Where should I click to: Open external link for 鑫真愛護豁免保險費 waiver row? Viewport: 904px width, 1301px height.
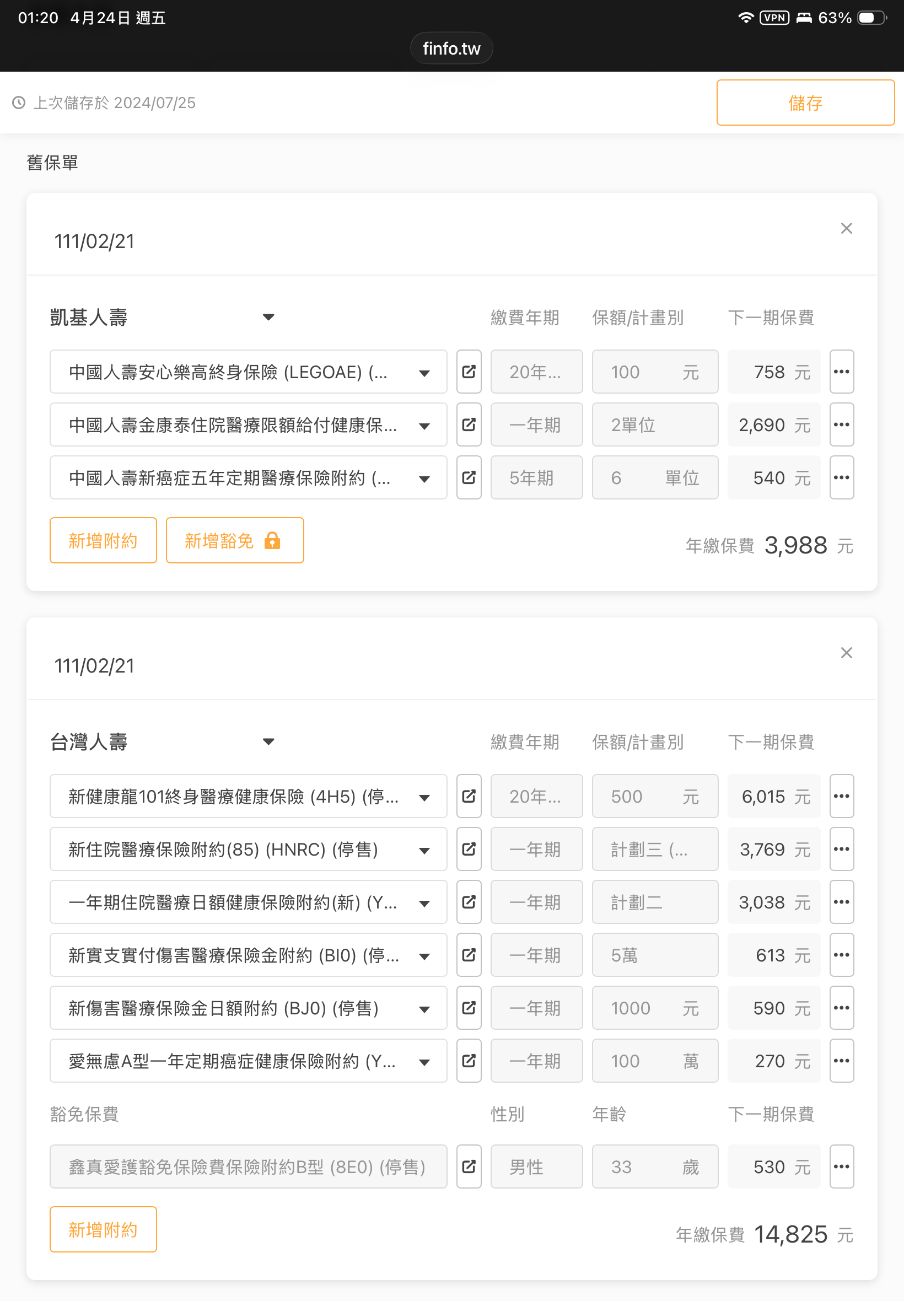(x=469, y=1166)
